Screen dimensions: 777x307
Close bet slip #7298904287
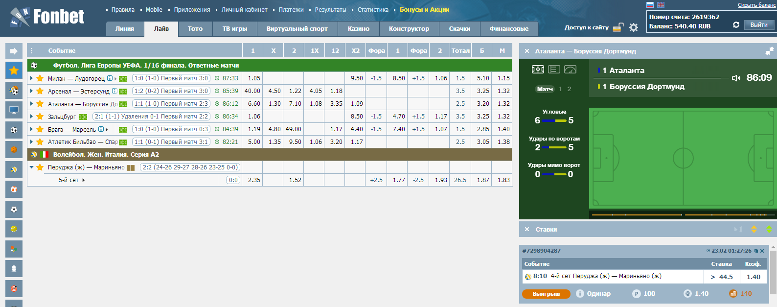coord(762,251)
